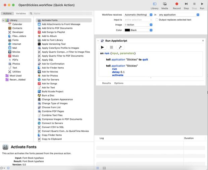Show the variables view at the bottom
Screen dimensions: 208x170
(104, 168)
